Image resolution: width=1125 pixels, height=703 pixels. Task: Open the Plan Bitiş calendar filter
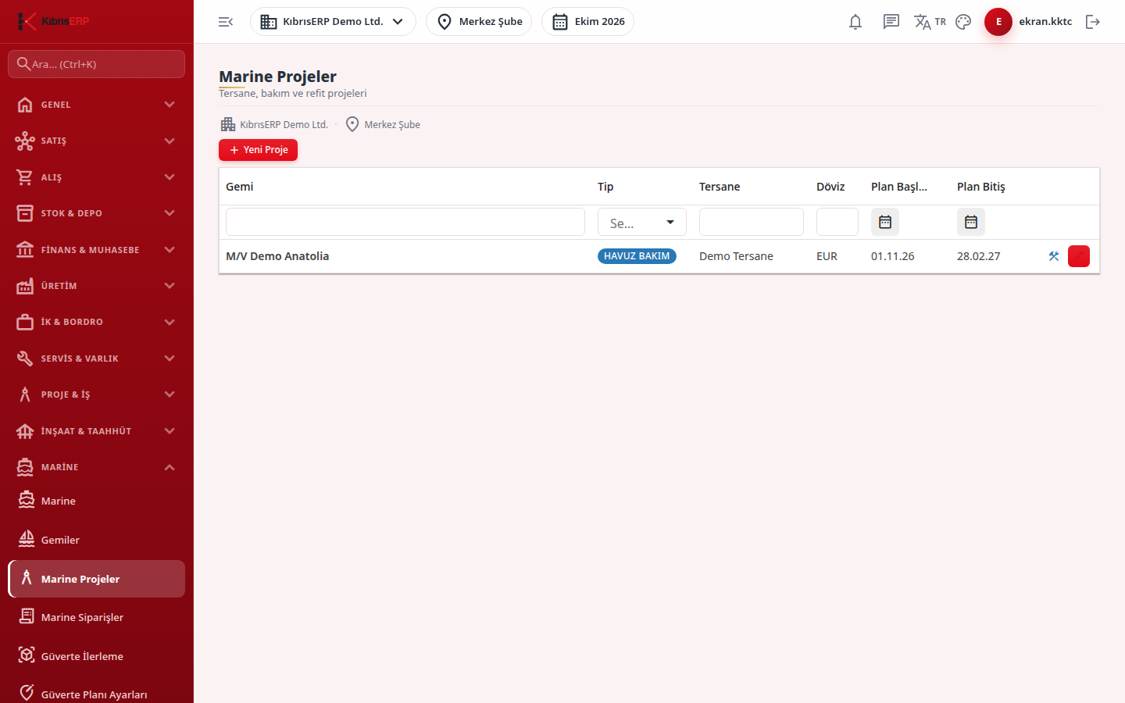pyautogui.click(x=971, y=222)
